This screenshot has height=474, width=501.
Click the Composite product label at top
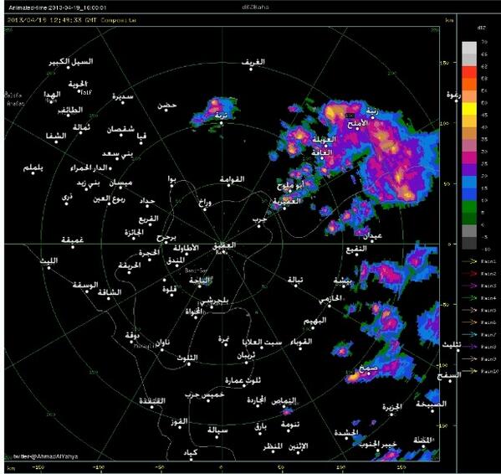tap(119, 20)
